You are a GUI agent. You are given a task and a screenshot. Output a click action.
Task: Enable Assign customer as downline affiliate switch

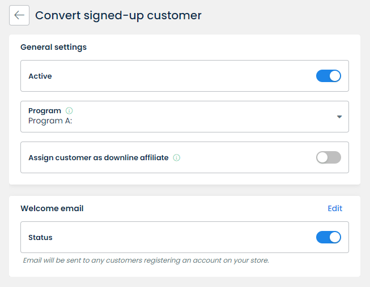point(328,157)
